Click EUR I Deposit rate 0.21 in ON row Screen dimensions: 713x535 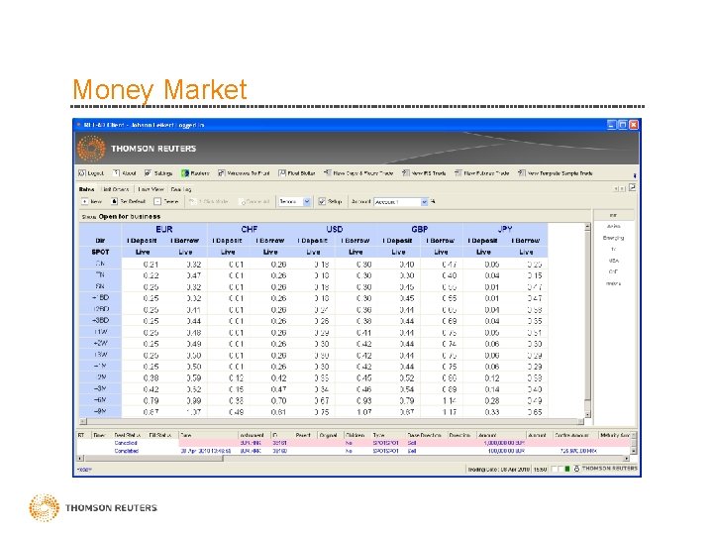[151, 265]
